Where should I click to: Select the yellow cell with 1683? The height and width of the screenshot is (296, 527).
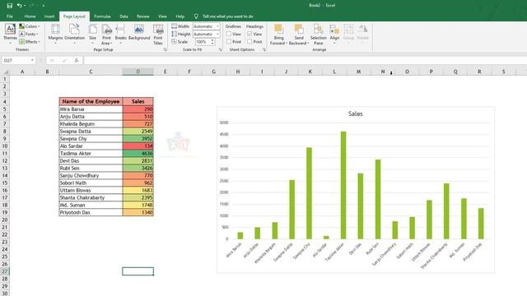click(138, 190)
